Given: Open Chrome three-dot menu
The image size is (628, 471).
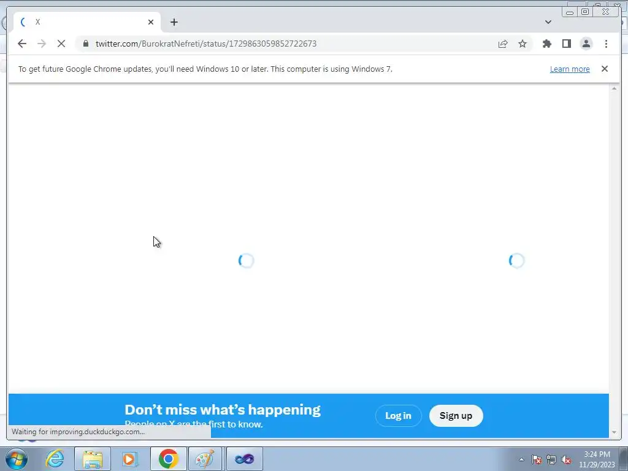Looking at the screenshot, I should [606, 44].
